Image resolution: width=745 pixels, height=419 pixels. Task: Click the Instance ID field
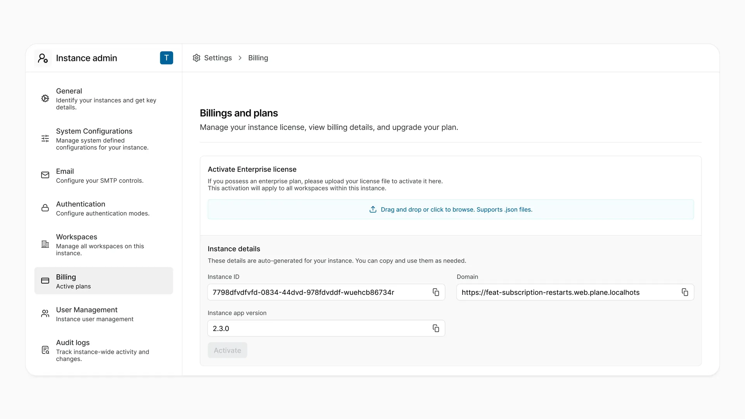tap(326, 292)
